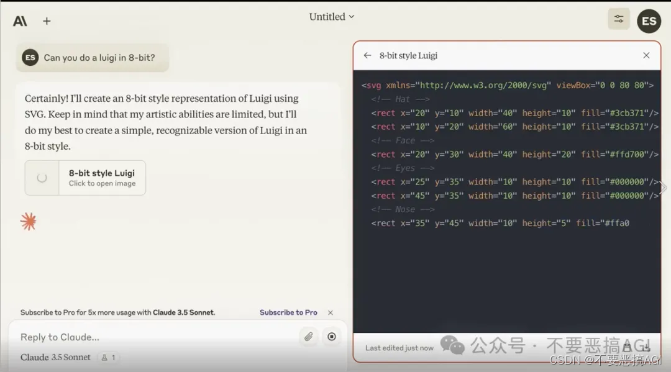Screen dimensions: 671x372
Task: Click the rect line with fill #ffd700
Action: pyautogui.click(x=515, y=155)
